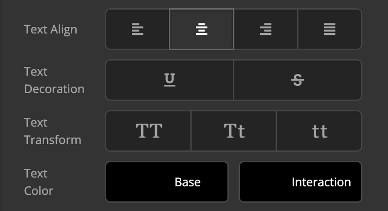Viewport: 388px width, 211px height.
Task: Click the Text Color label
Action: pyautogui.click(x=39, y=182)
